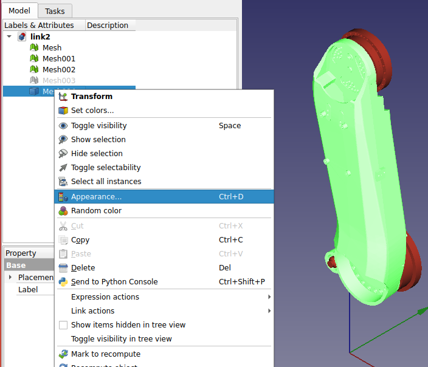Click the Python Console icon
This screenshot has width=428, height=367.
click(63, 282)
